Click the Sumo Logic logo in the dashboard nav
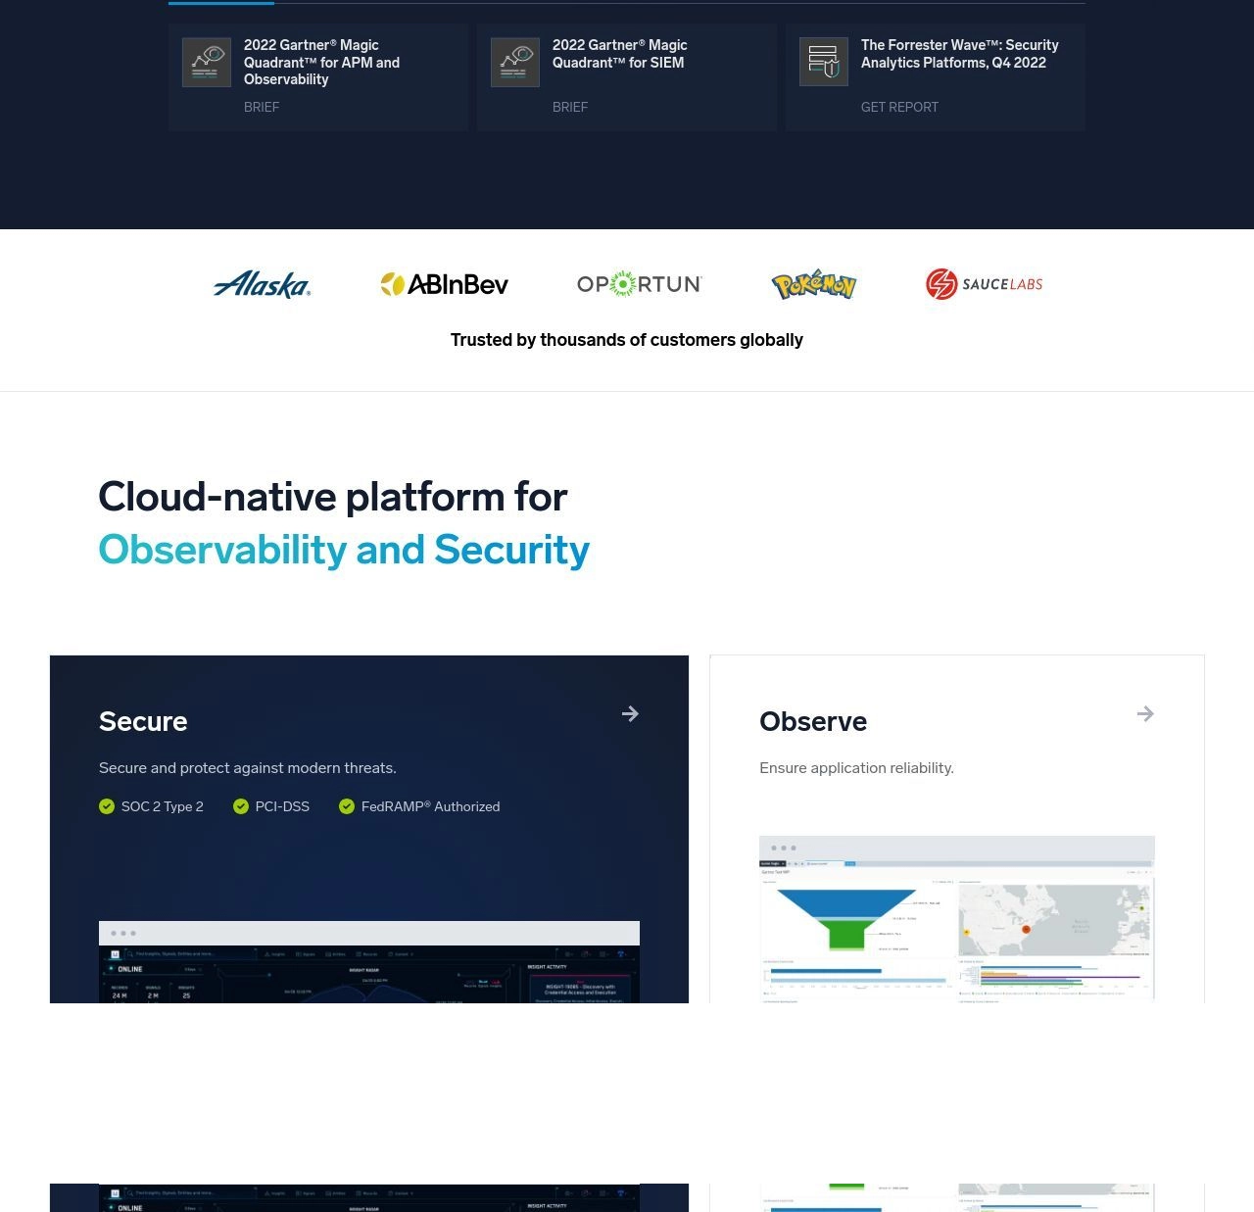 coord(116,954)
